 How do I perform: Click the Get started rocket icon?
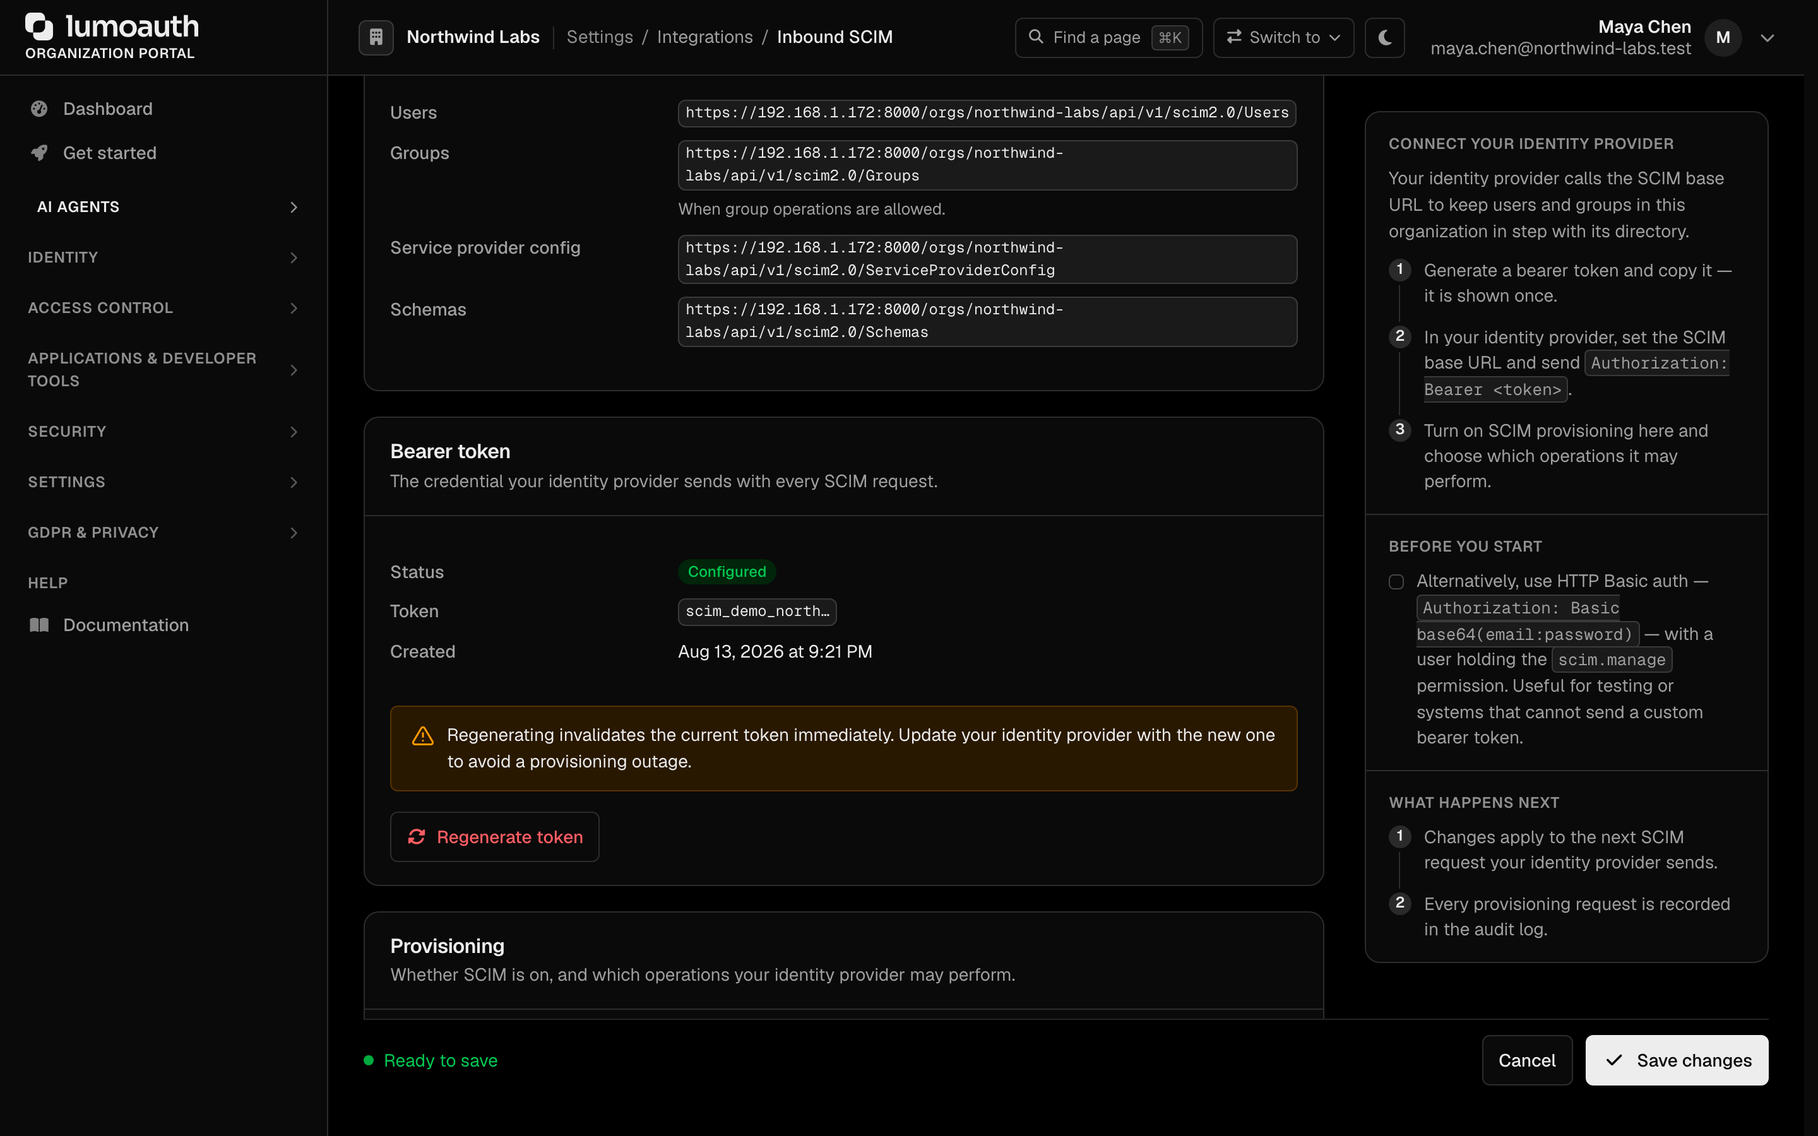[x=39, y=153]
